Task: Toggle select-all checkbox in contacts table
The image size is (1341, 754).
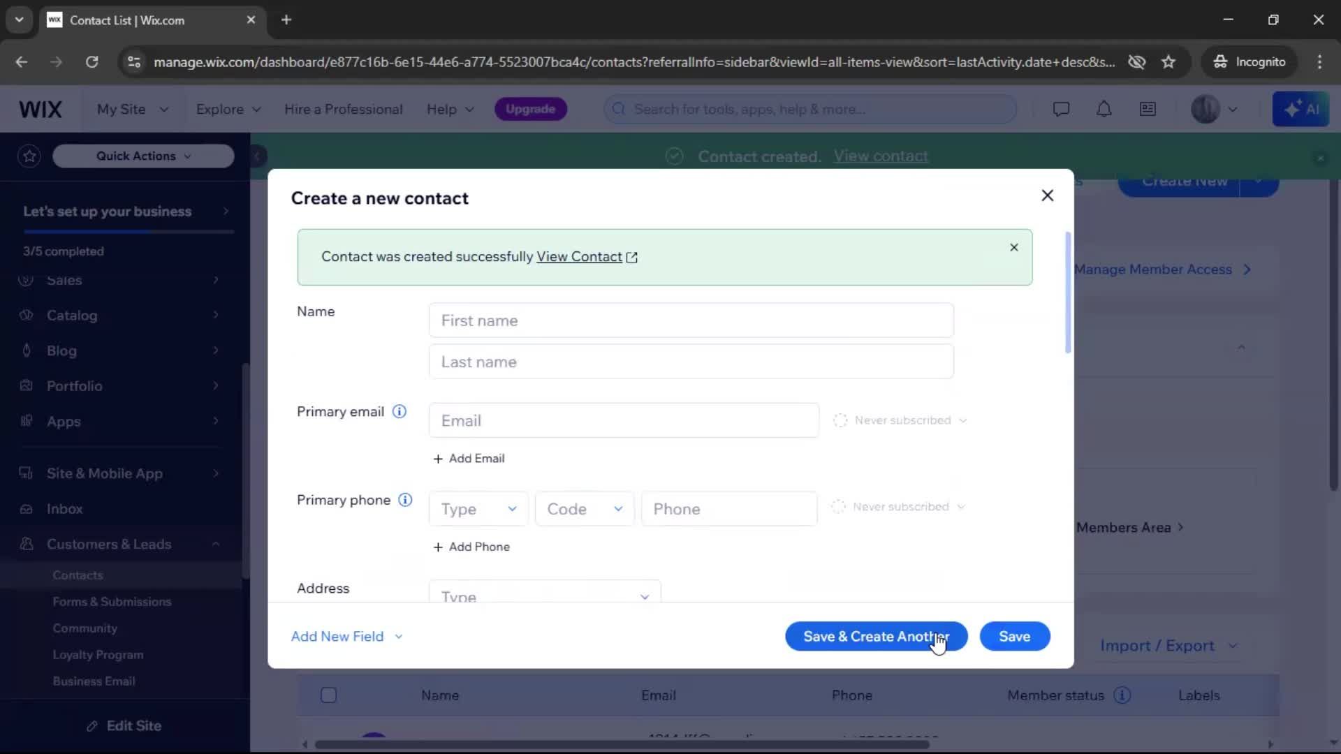Action: (328, 695)
